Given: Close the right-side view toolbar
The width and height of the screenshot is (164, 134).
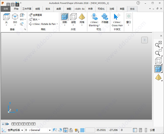Looking at the screenshot, I should (x=161, y=36).
